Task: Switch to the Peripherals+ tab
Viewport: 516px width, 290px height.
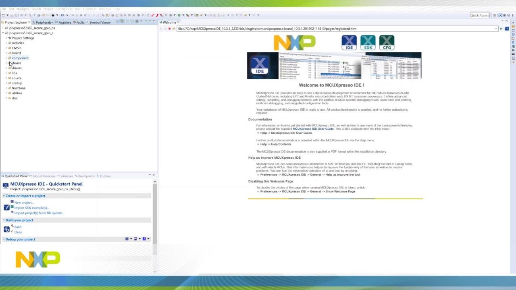Action: point(43,23)
